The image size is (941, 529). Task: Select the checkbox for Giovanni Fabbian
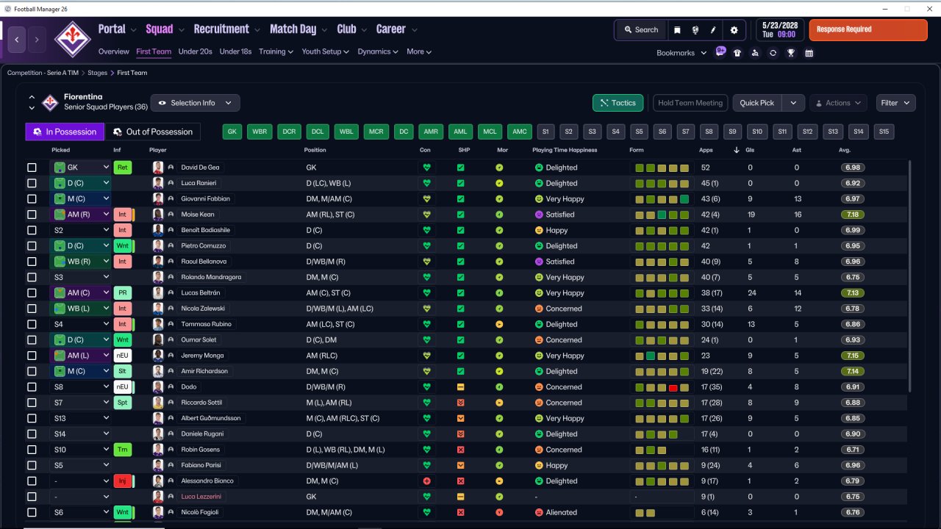32,199
